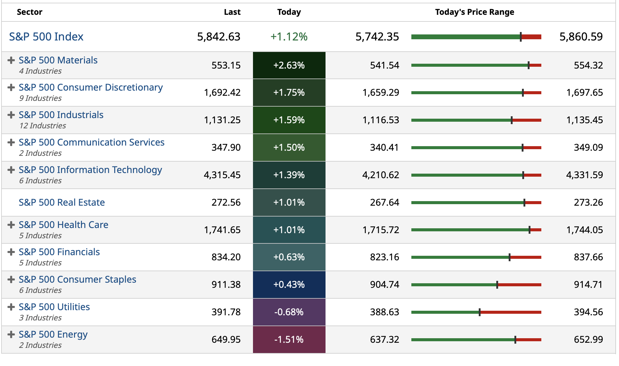This screenshot has height=366, width=619.
Task: Open the S&P 500 Real Estate link
Action: tap(62, 202)
